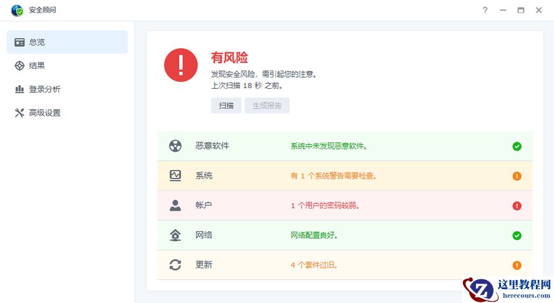Click the green checkmark on Network row

[x=517, y=236]
